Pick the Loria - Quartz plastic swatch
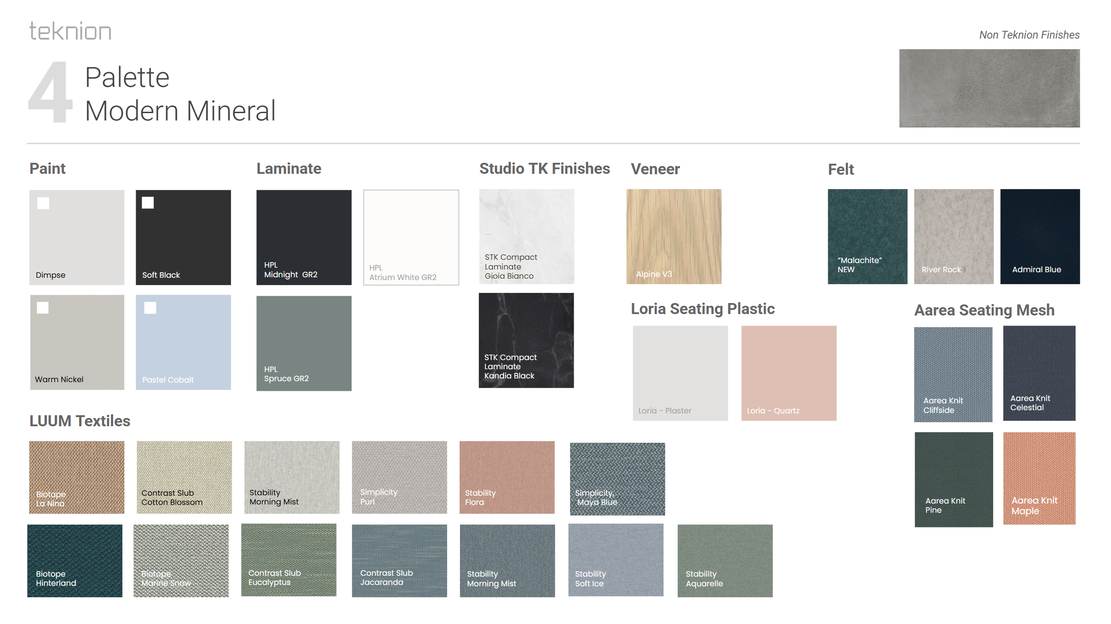1111x624 pixels. pyautogui.click(x=789, y=373)
